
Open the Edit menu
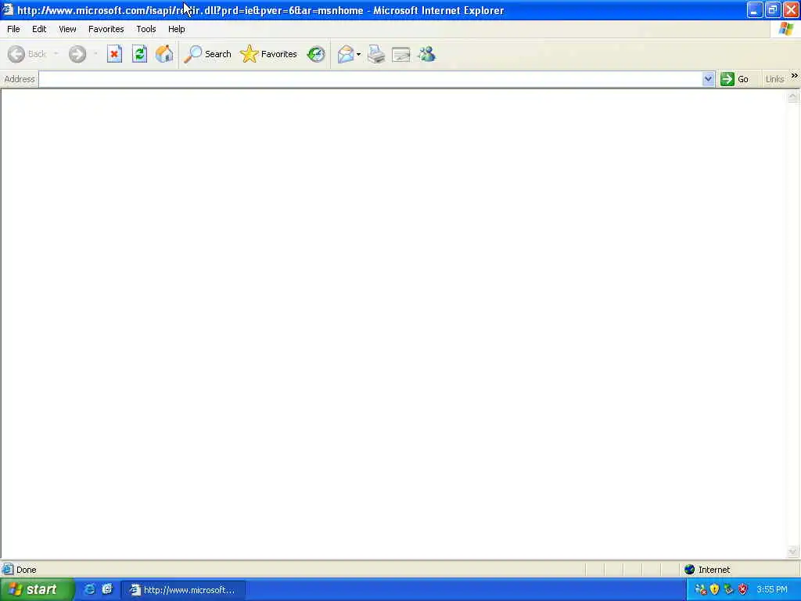click(x=39, y=29)
